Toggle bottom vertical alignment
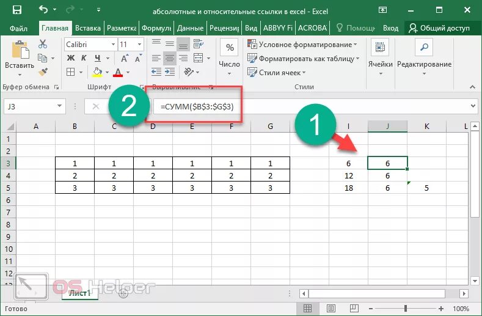482x316 pixels. click(x=183, y=43)
